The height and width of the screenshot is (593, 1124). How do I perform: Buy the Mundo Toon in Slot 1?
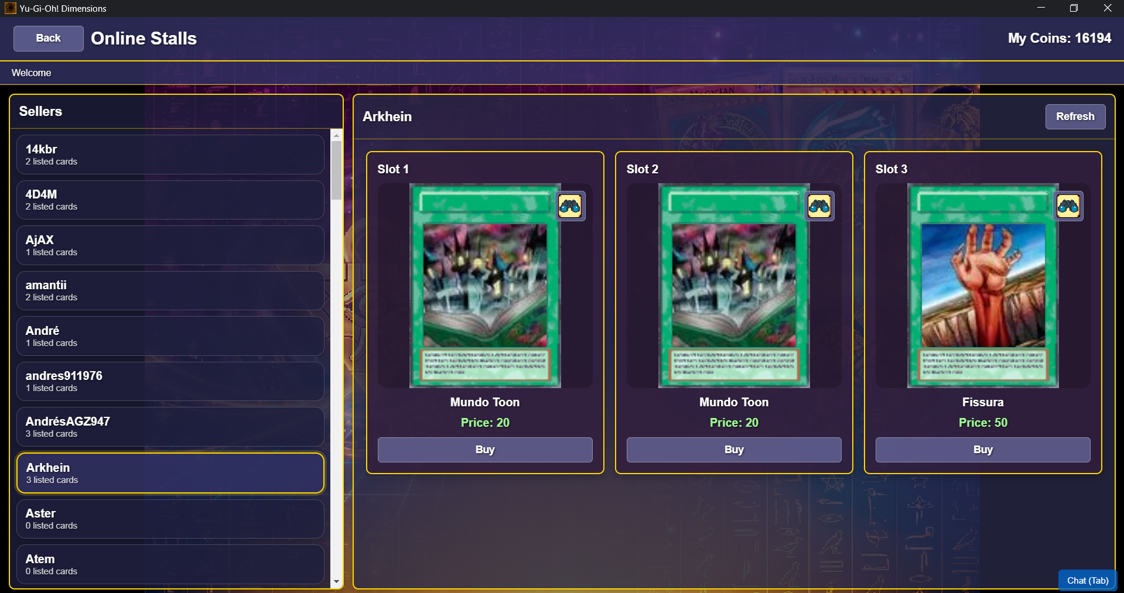click(x=485, y=450)
